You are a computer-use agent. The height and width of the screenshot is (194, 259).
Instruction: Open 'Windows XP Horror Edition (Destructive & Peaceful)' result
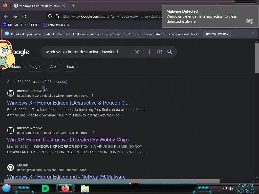68,103
